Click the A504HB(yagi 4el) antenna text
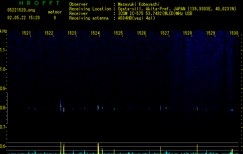Screen dimensions: 243x154 pos(136,18)
